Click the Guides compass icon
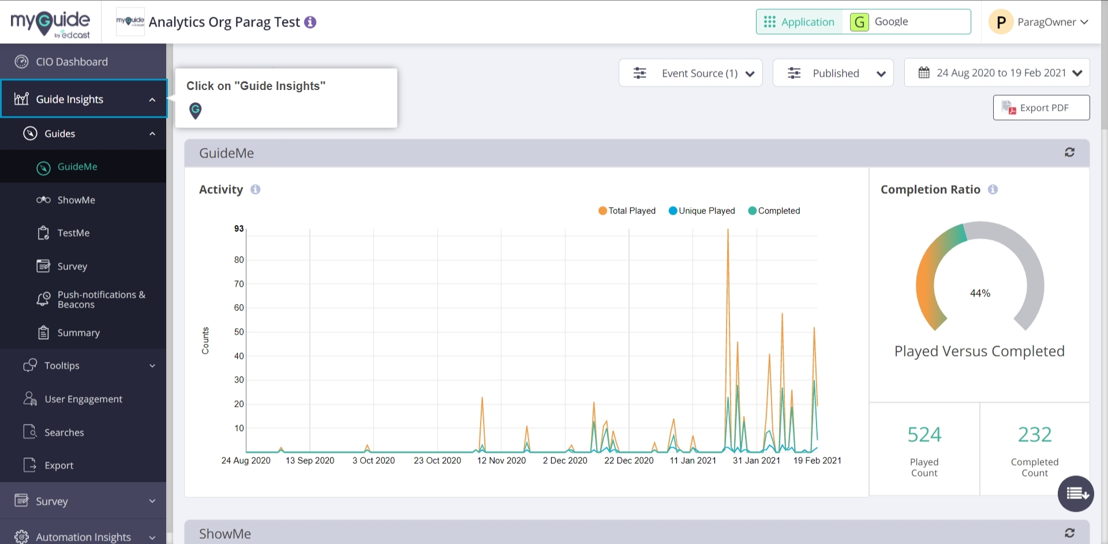This screenshot has width=1108, height=544. pos(30,133)
